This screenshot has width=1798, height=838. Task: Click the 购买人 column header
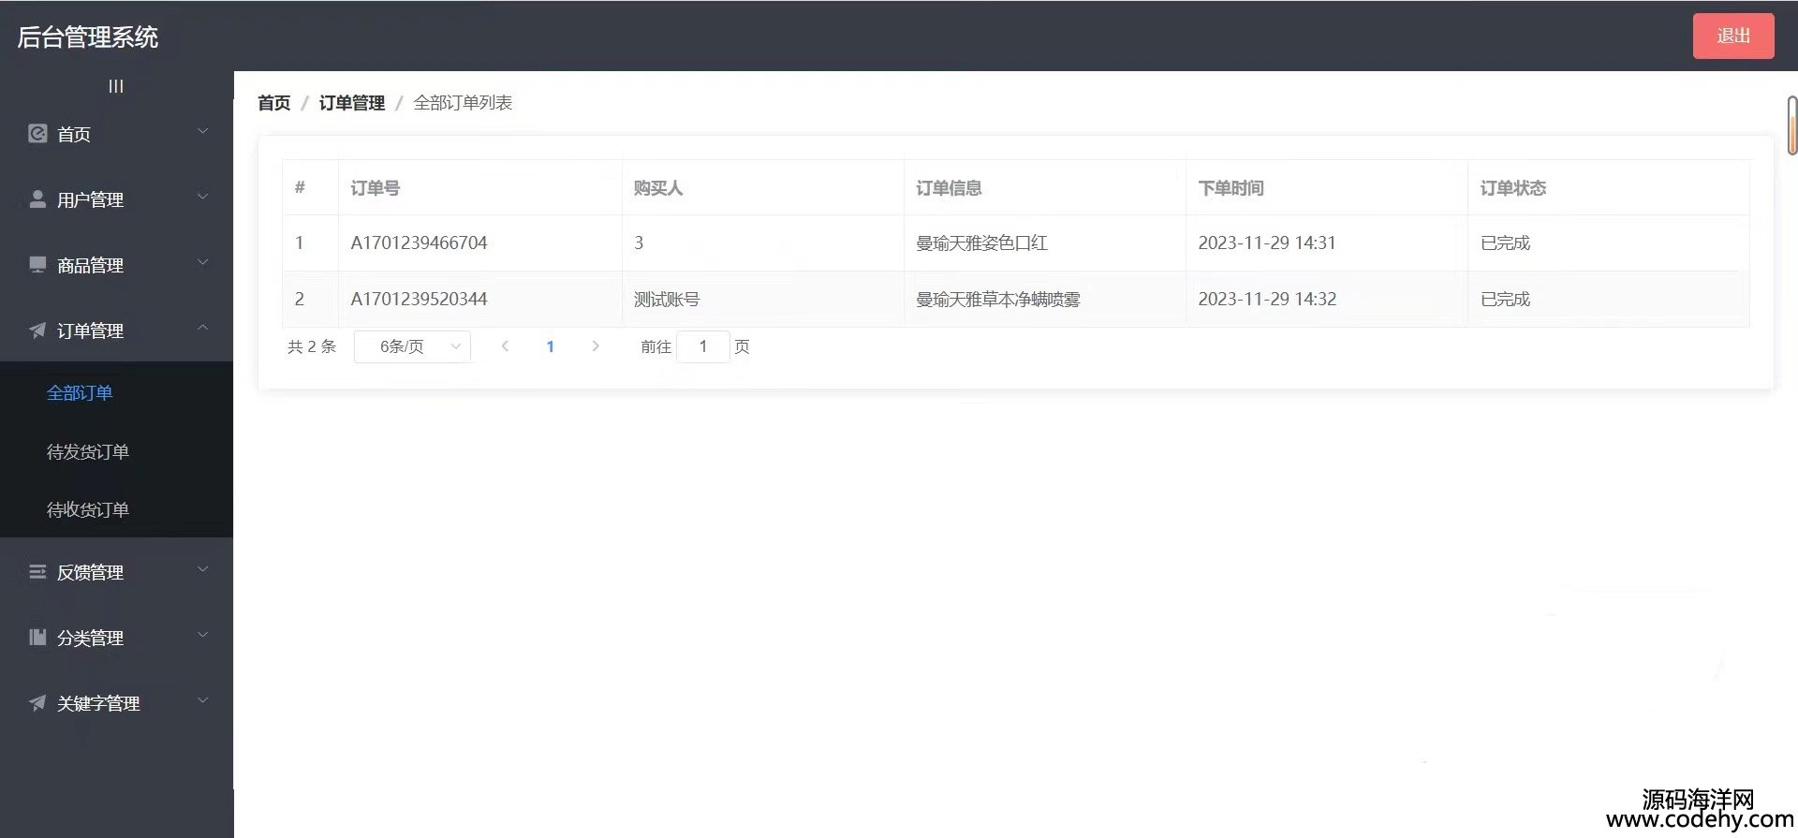(658, 188)
